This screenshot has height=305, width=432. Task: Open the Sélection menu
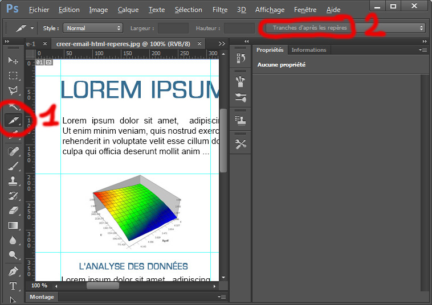click(189, 10)
